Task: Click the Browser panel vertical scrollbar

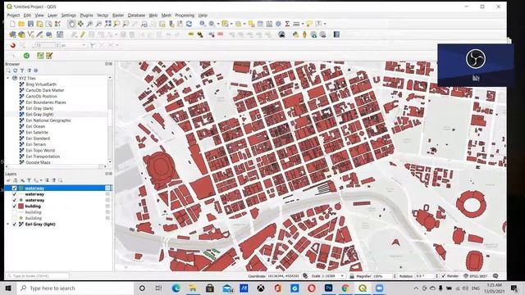Action: pos(110,120)
